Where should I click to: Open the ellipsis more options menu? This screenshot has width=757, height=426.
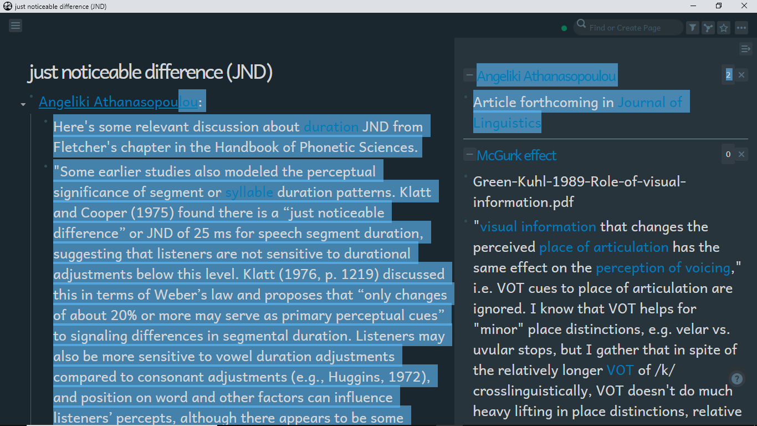(x=741, y=27)
